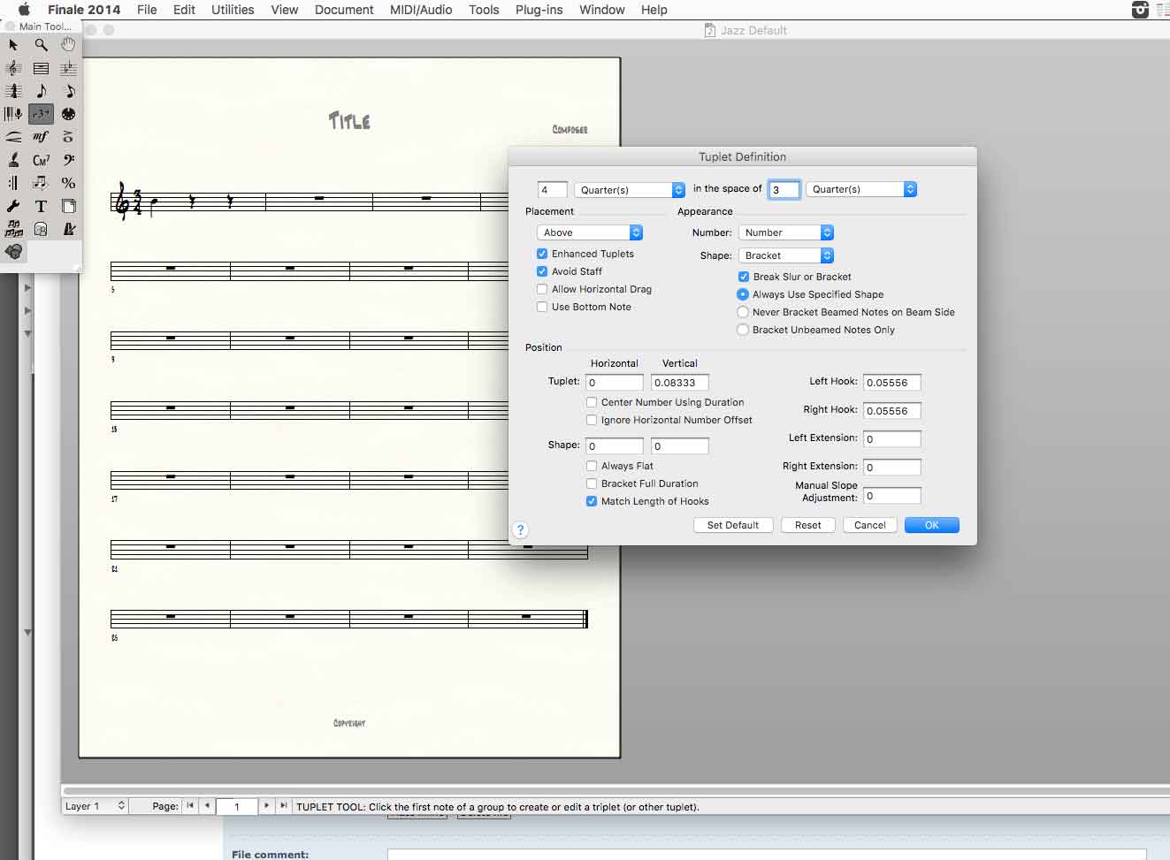
Task: Open the tuplet dialog help question mark
Action: (x=520, y=530)
